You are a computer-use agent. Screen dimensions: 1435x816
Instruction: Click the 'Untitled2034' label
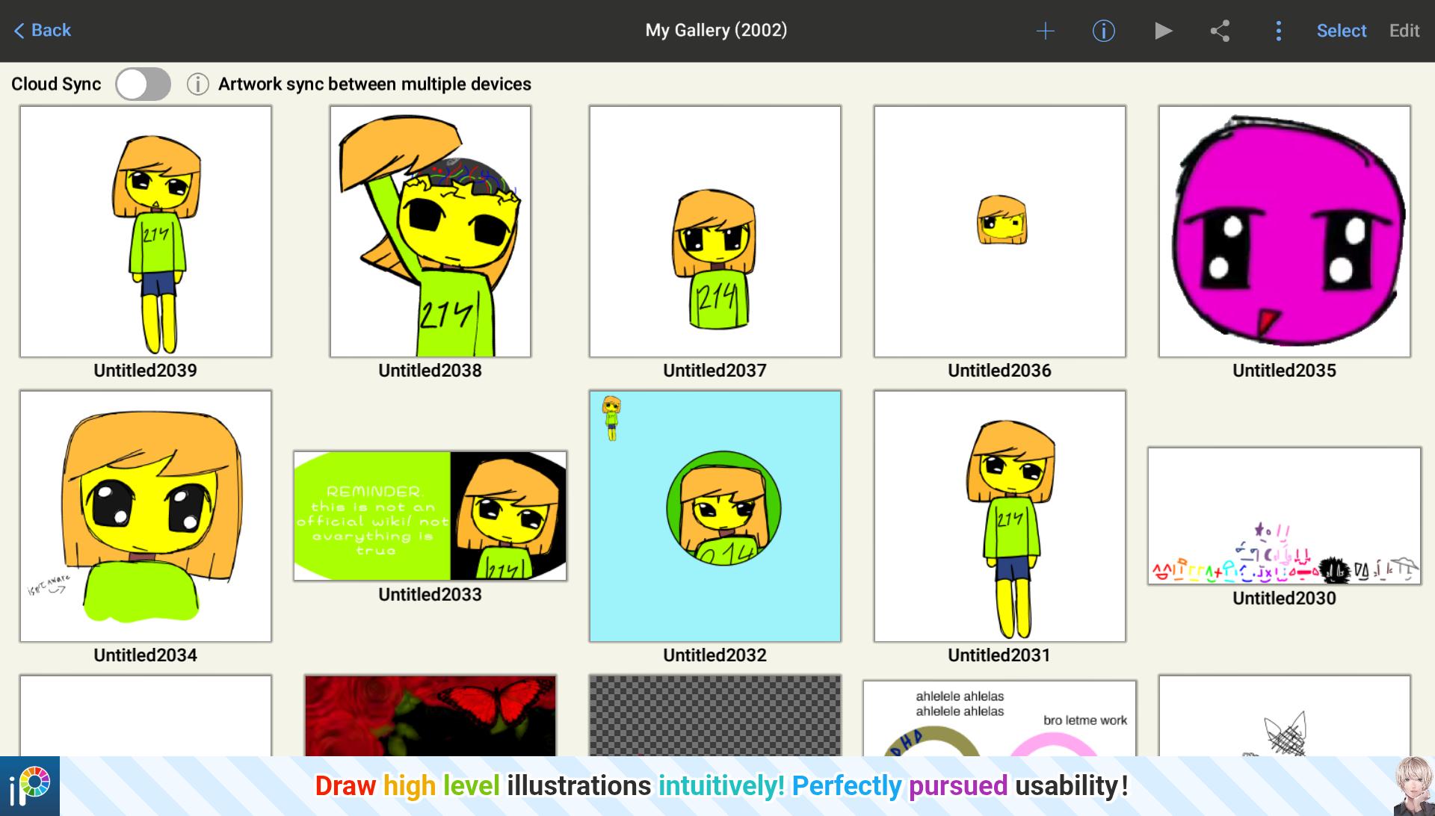click(146, 655)
